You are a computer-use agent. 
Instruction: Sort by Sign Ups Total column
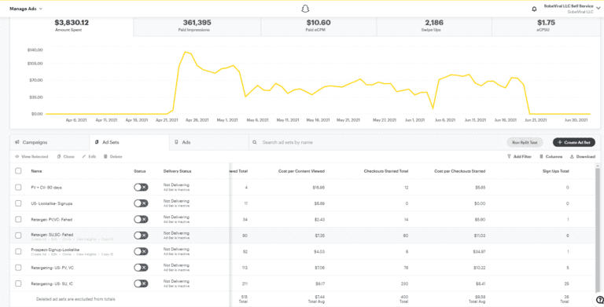coord(555,171)
